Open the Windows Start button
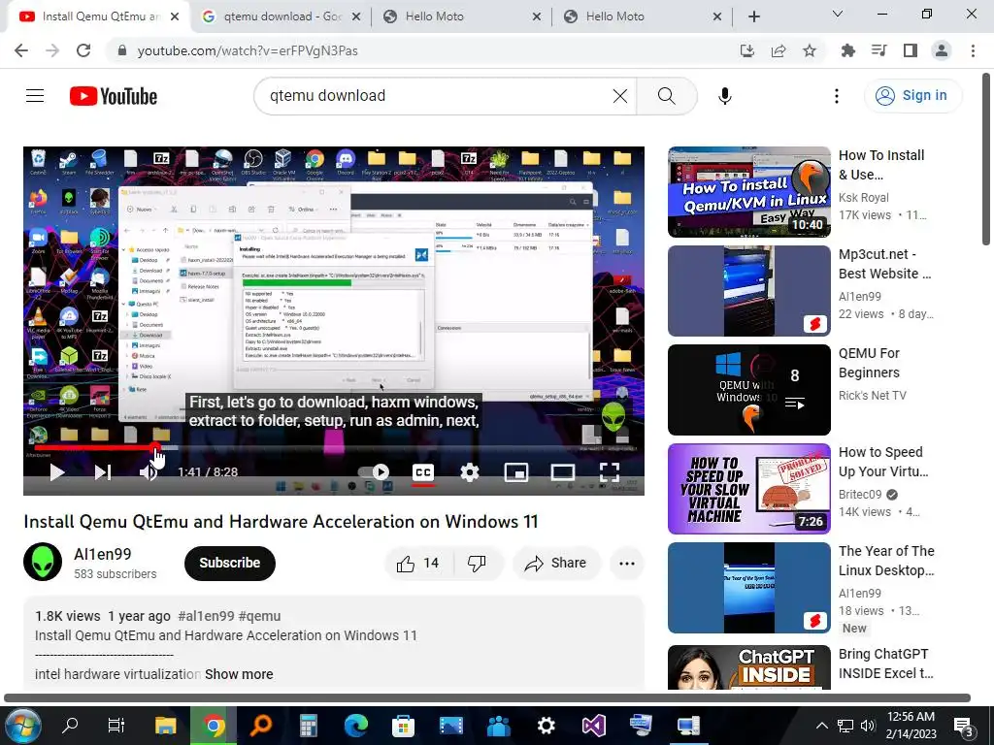Screen dimensions: 994x745 21,726
